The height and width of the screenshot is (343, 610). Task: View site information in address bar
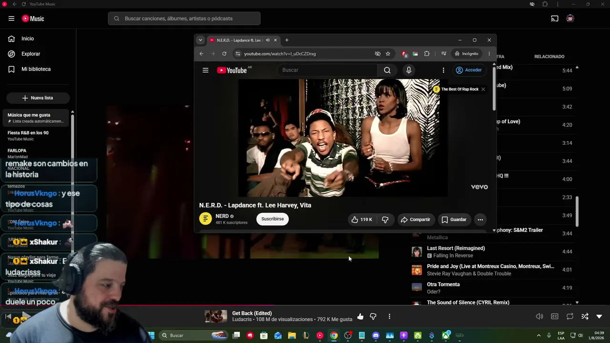[238, 54]
